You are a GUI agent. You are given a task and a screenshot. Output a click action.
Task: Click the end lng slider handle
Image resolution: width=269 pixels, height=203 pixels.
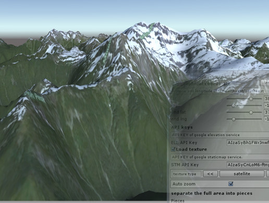(234, 119)
